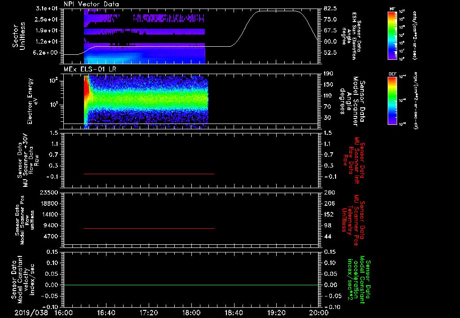
Task: Click the "Model Scanner Pos Raw" axis title
Action: click(25, 220)
